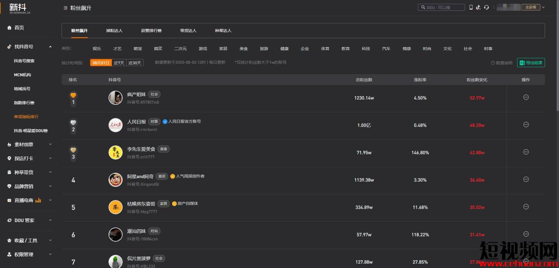Select the 08月01日 time range option

(x=101, y=63)
